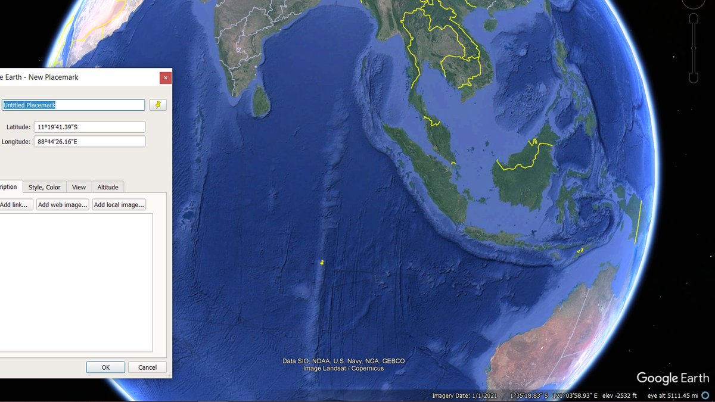Open the View tab
Screen dimensions: 715x402
point(79,187)
